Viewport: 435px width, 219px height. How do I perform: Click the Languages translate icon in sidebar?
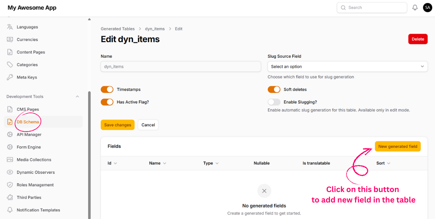click(10, 27)
